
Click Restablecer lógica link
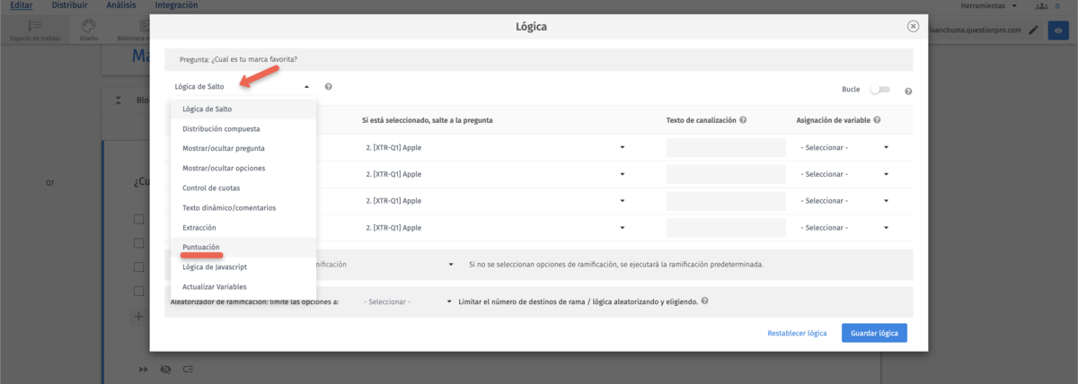tap(797, 333)
